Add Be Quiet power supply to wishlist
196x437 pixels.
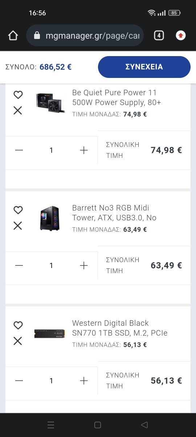coord(18,95)
